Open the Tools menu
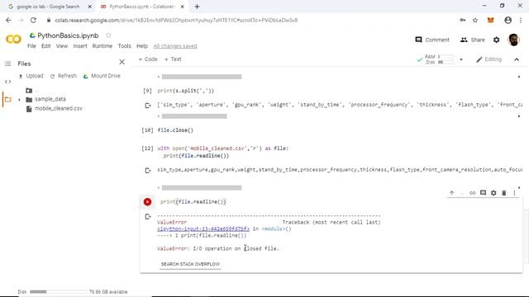Screen dimensions: 529x297 coord(124,46)
